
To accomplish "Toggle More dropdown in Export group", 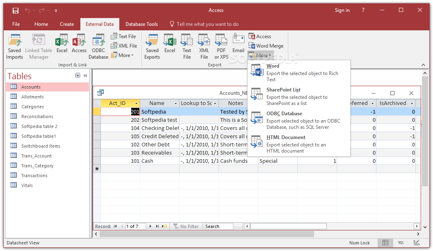I will tap(260, 55).
